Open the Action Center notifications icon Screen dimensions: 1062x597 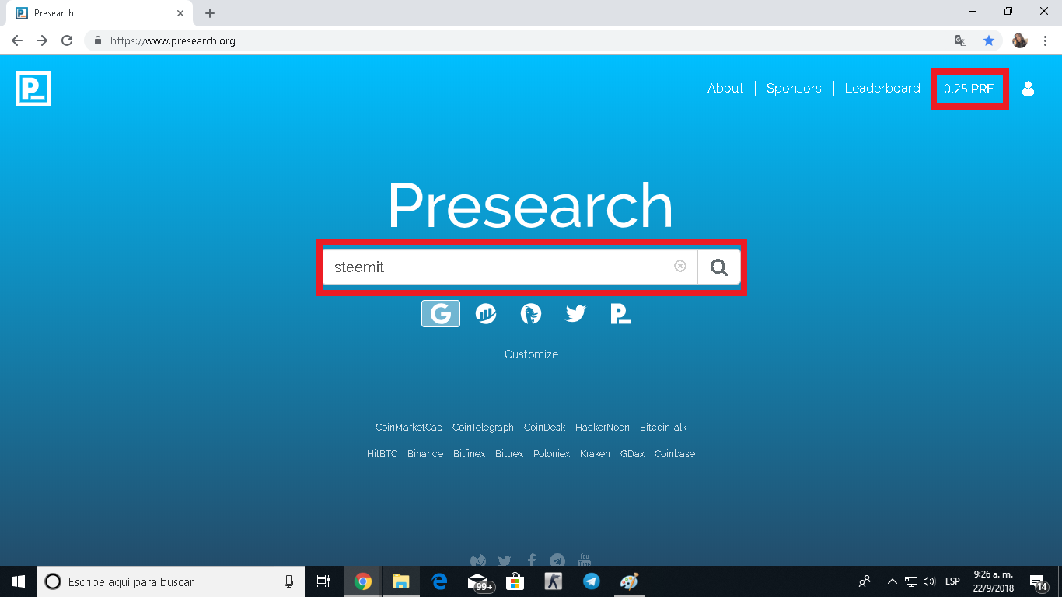[x=1037, y=581]
